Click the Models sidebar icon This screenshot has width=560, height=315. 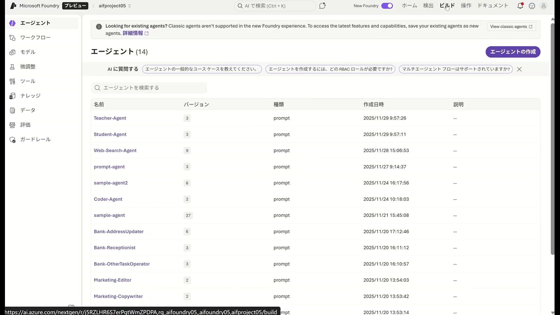tap(12, 52)
